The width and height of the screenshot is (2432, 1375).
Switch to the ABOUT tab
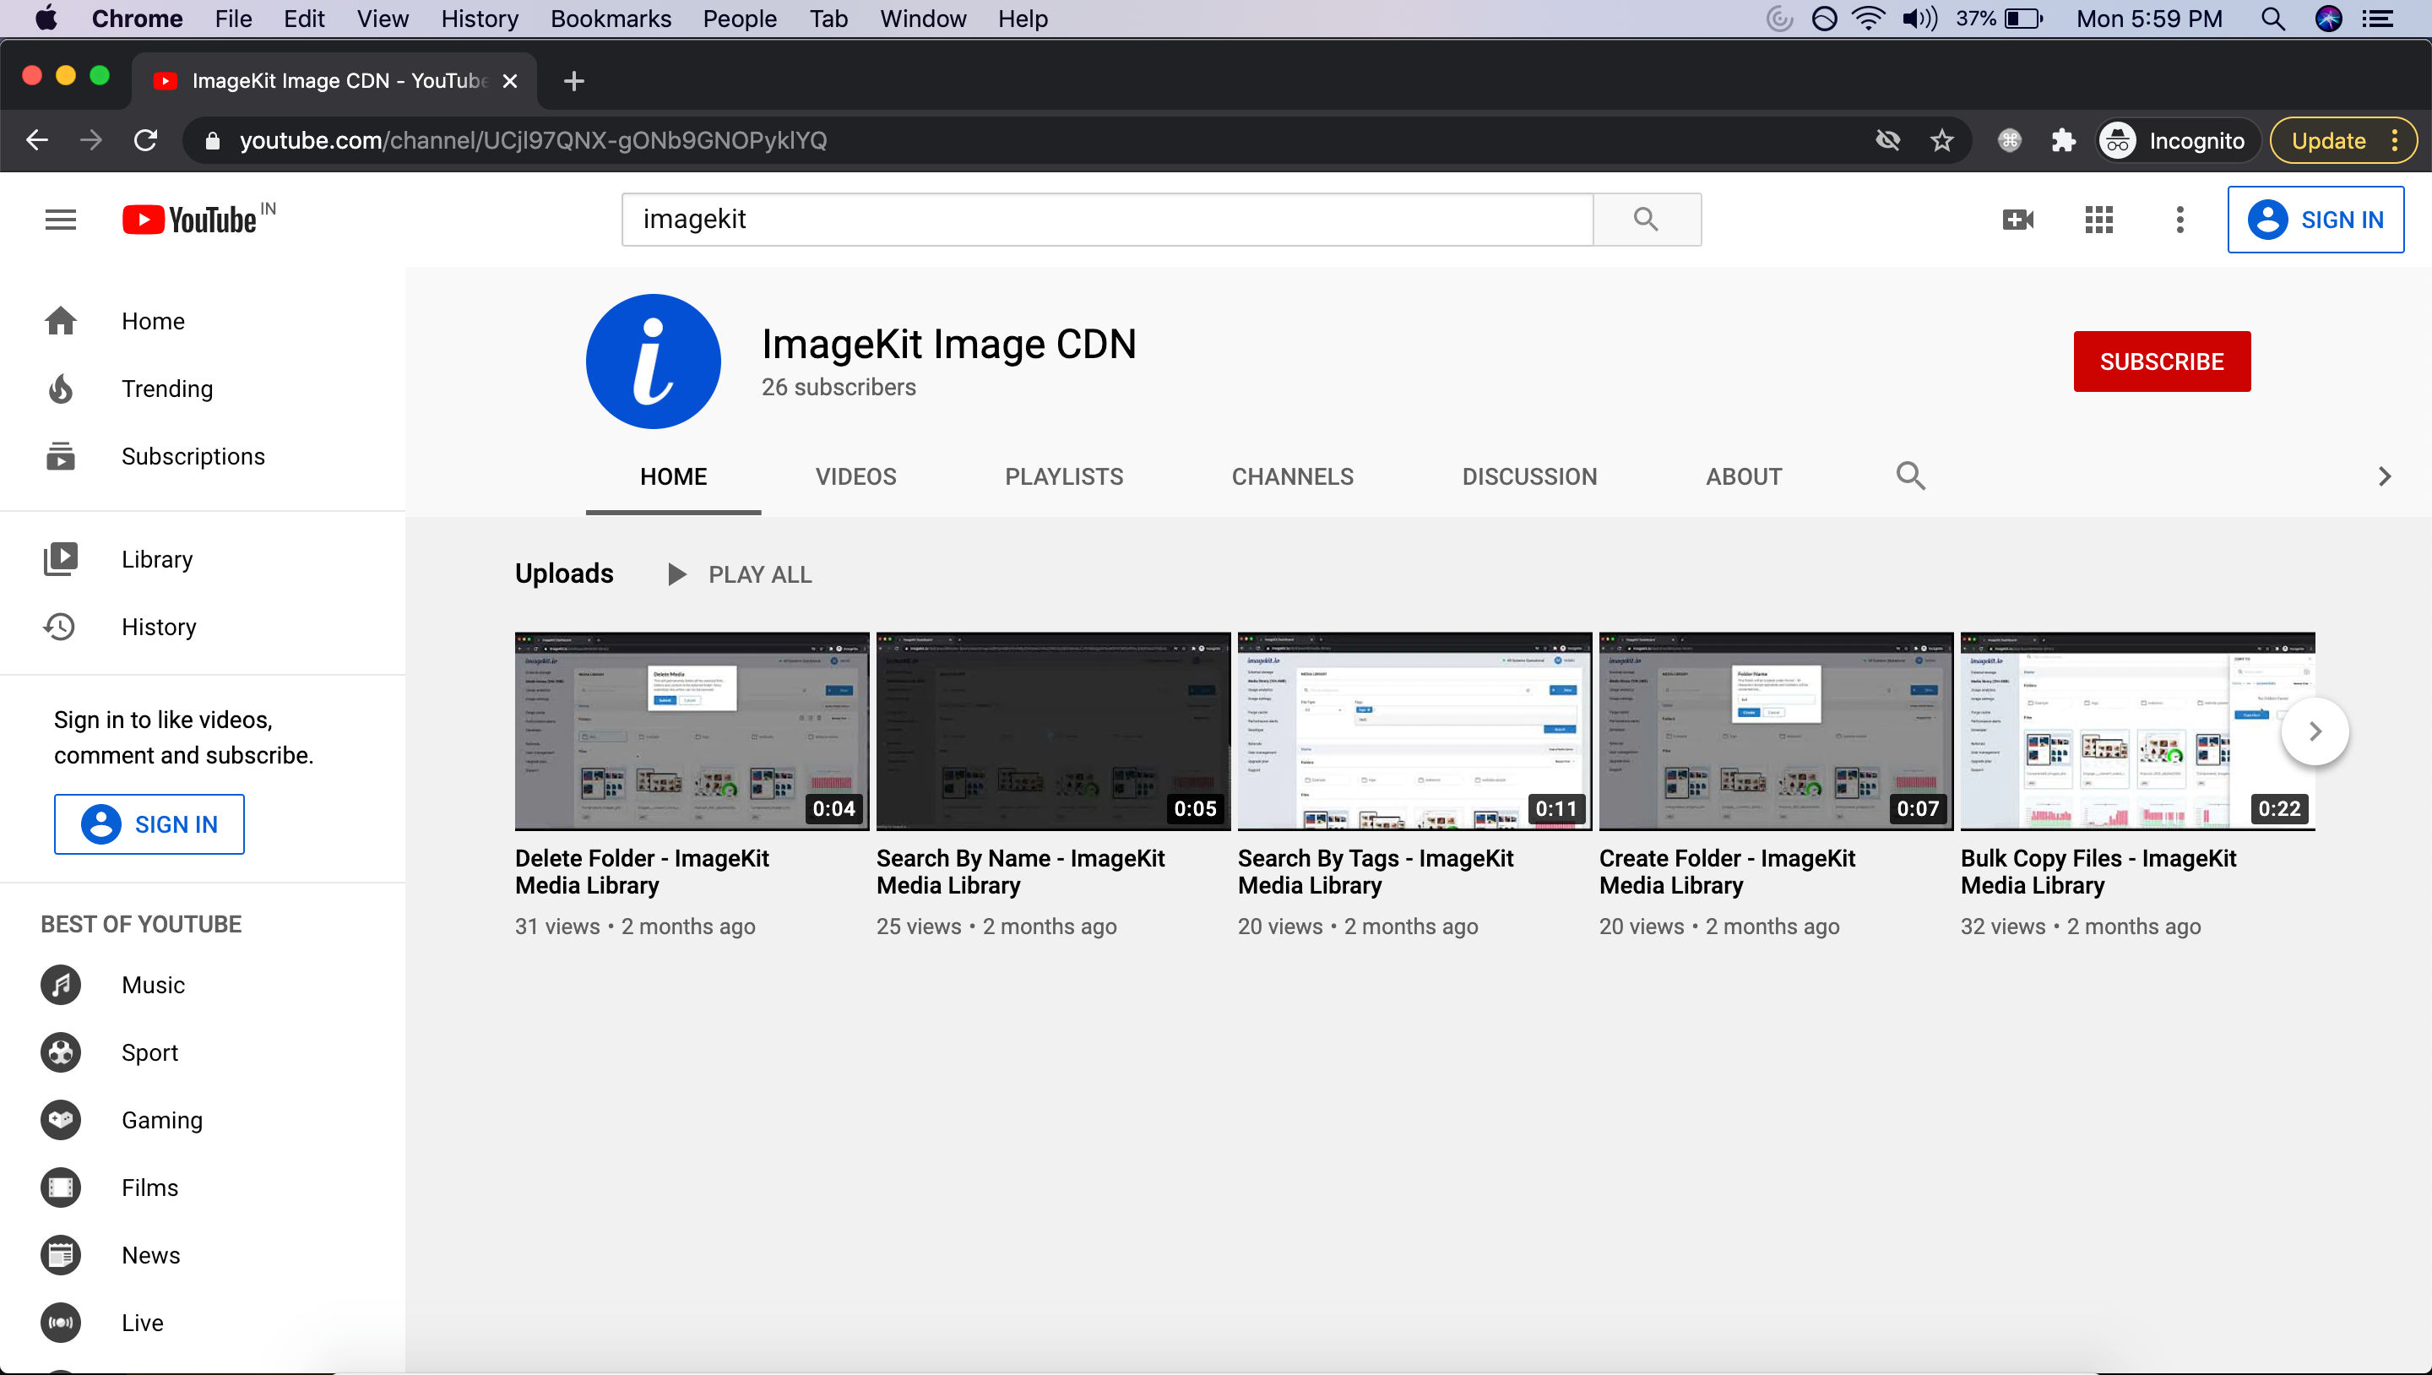[x=1744, y=477]
